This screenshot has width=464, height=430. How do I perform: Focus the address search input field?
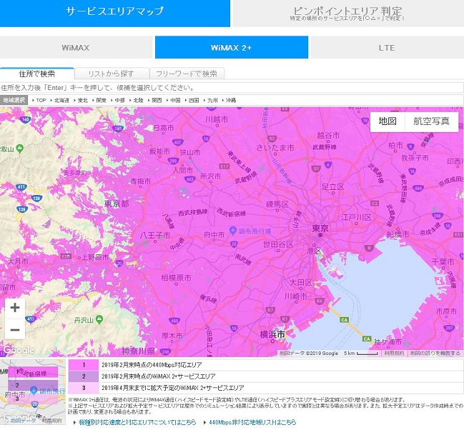point(232,88)
